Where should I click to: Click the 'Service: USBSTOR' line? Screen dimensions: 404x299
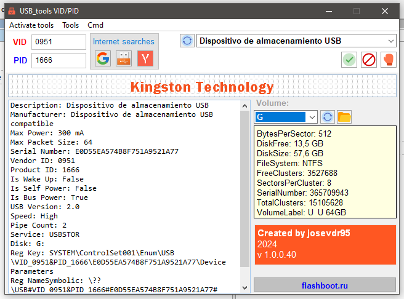45,234
